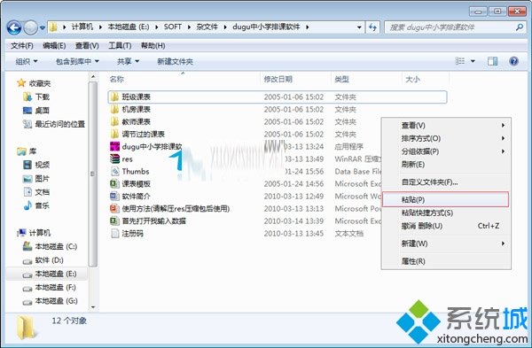Select the 软件简介 Word document icon
Viewport: 532px width, 348px height.
point(114,196)
